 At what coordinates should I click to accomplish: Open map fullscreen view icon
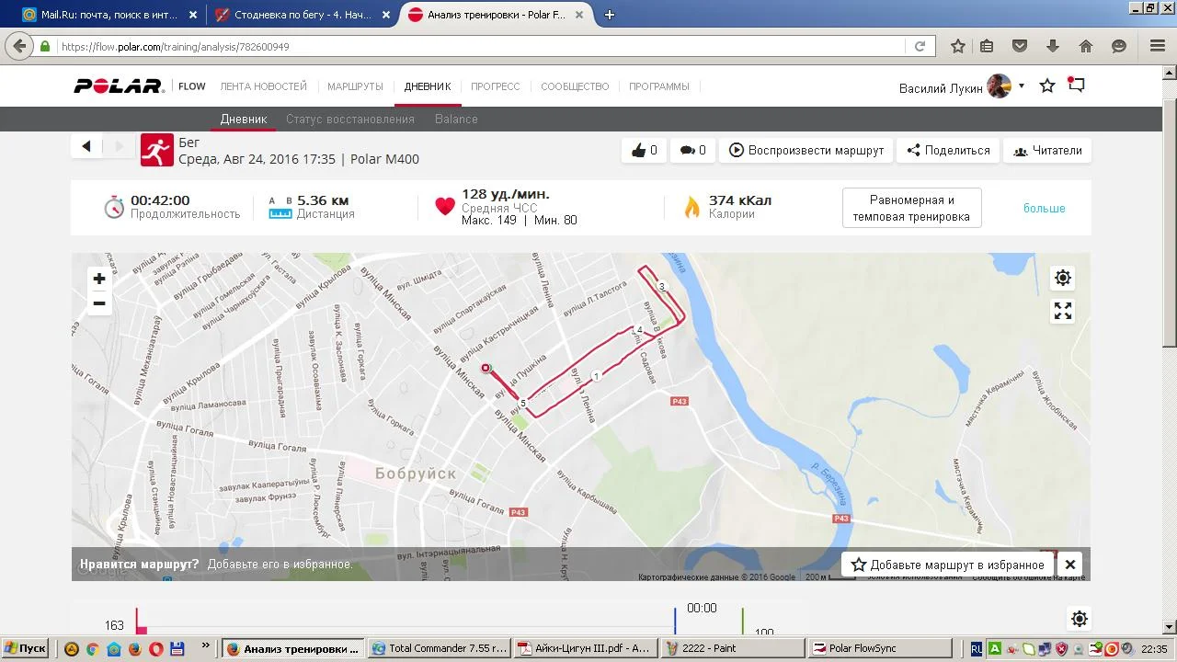pyautogui.click(x=1063, y=311)
